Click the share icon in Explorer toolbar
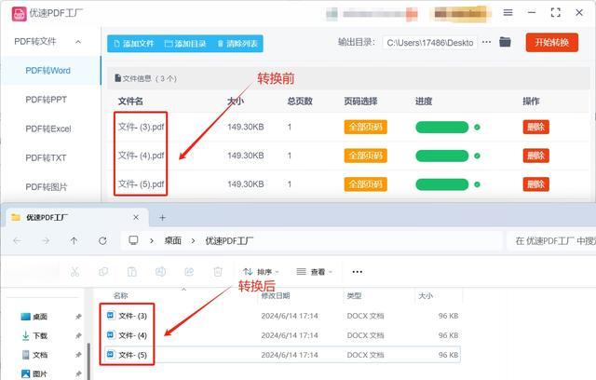 [x=189, y=272]
